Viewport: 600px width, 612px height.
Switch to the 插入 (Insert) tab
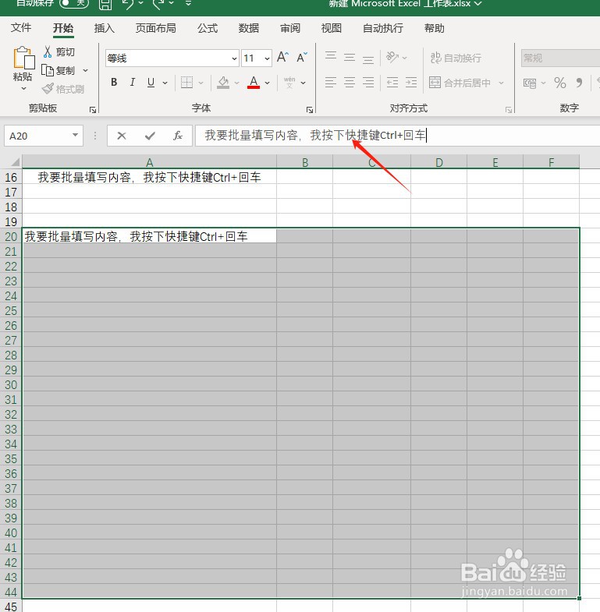[x=105, y=28]
